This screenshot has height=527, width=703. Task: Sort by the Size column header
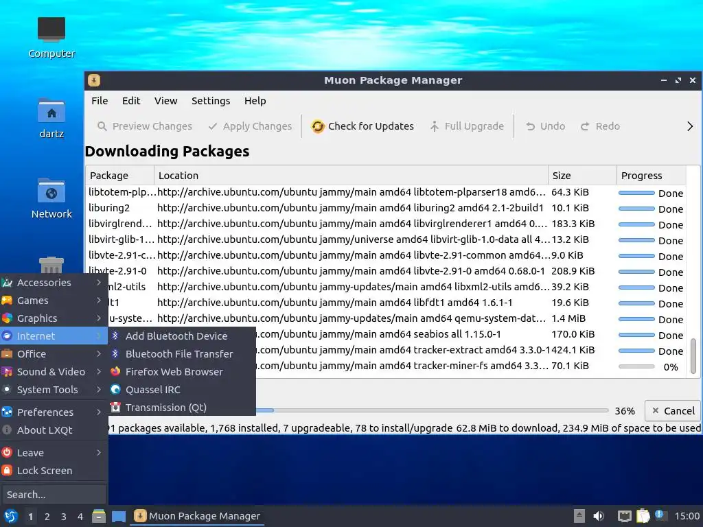[582, 175]
